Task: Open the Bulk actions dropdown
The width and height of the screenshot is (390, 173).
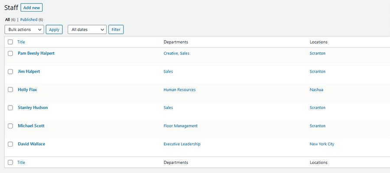Action: coord(24,29)
